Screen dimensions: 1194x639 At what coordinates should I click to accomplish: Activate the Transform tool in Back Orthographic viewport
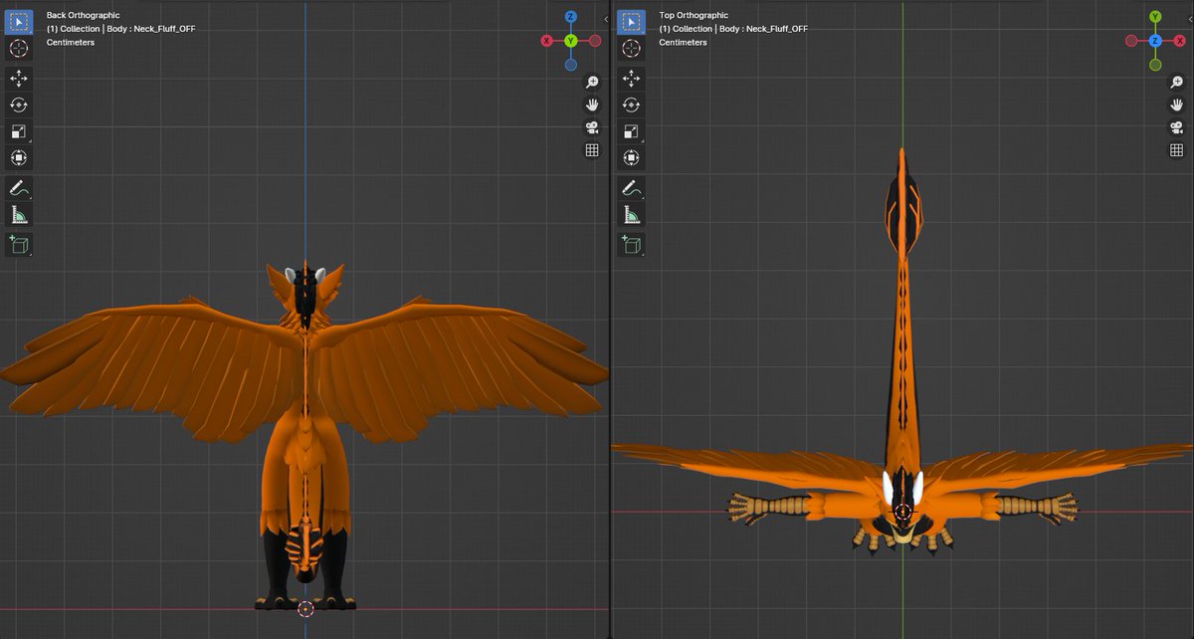tap(19, 158)
